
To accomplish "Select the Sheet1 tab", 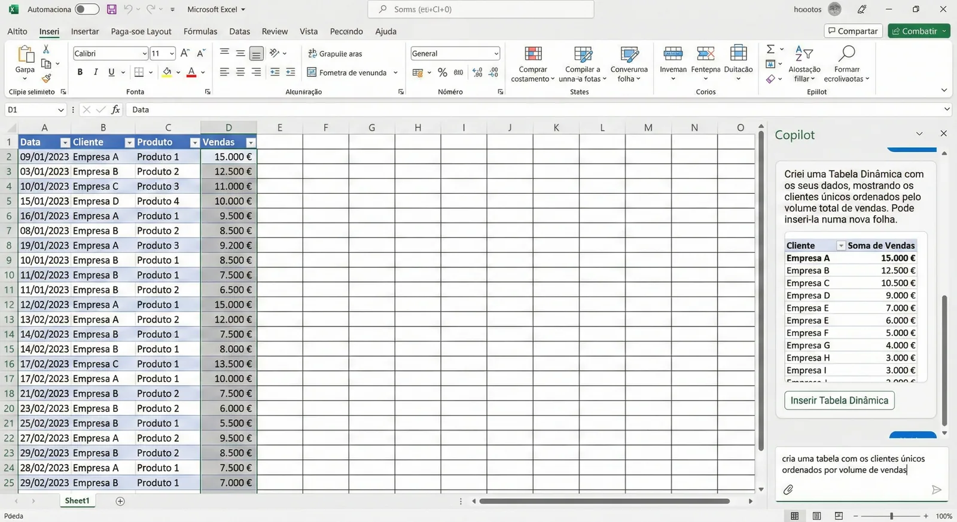I will coord(77,501).
